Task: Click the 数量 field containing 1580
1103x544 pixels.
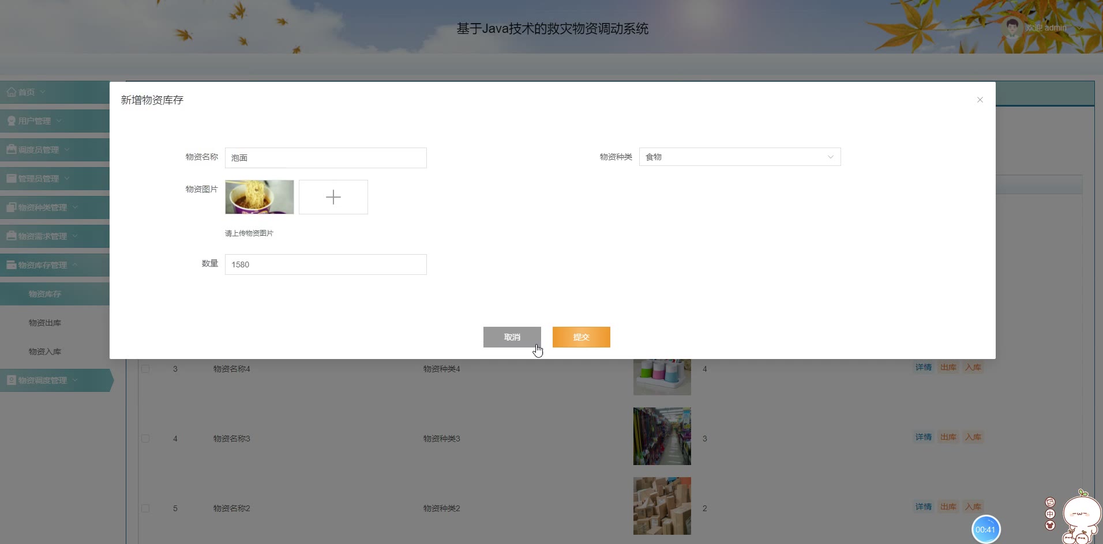Action: click(326, 265)
